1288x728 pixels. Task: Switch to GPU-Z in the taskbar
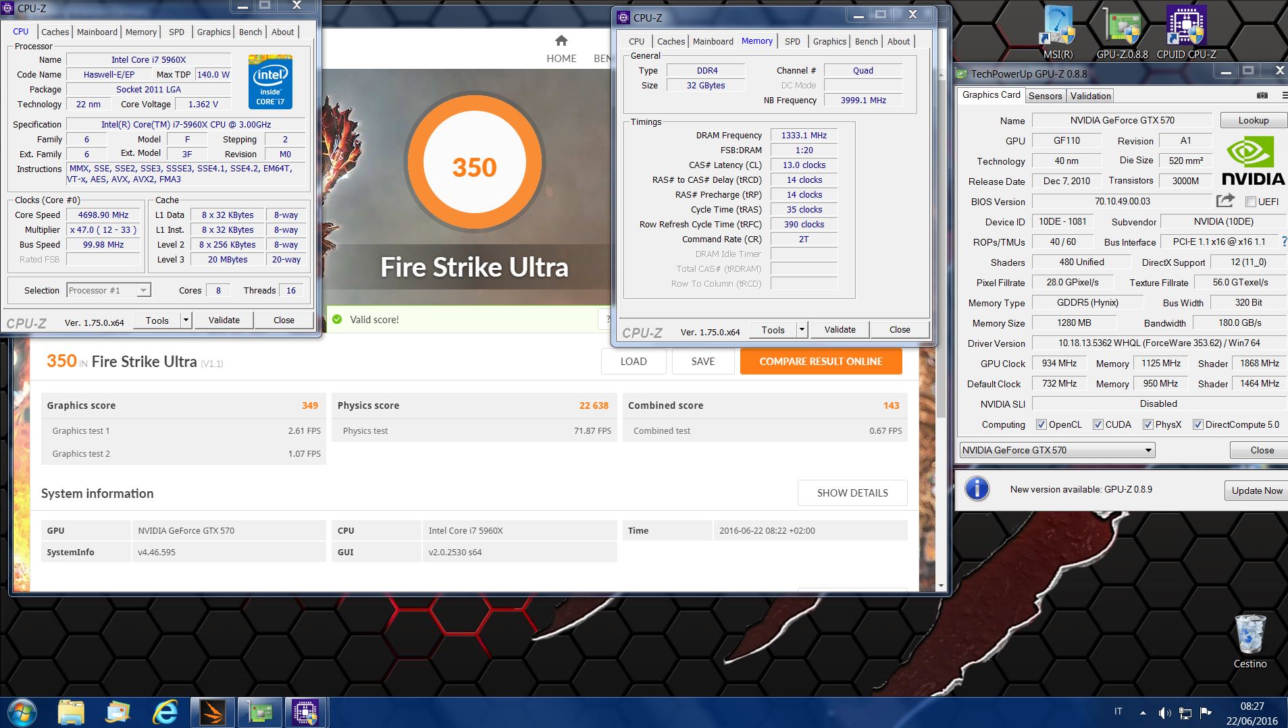point(259,712)
